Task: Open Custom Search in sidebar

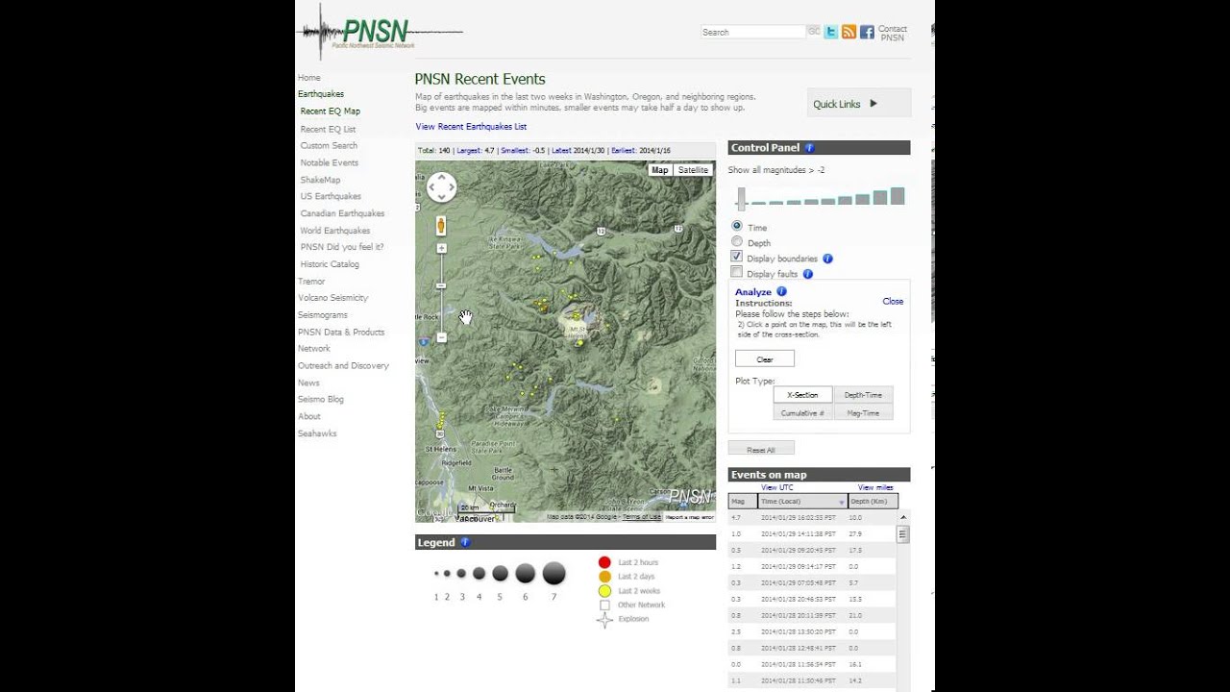Action: pyautogui.click(x=329, y=146)
